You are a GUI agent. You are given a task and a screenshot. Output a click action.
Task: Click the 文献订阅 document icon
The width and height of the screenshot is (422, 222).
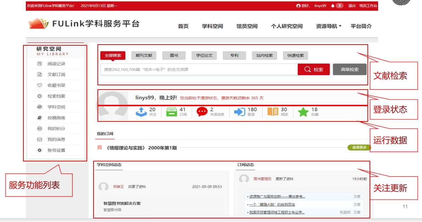(x=40, y=75)
